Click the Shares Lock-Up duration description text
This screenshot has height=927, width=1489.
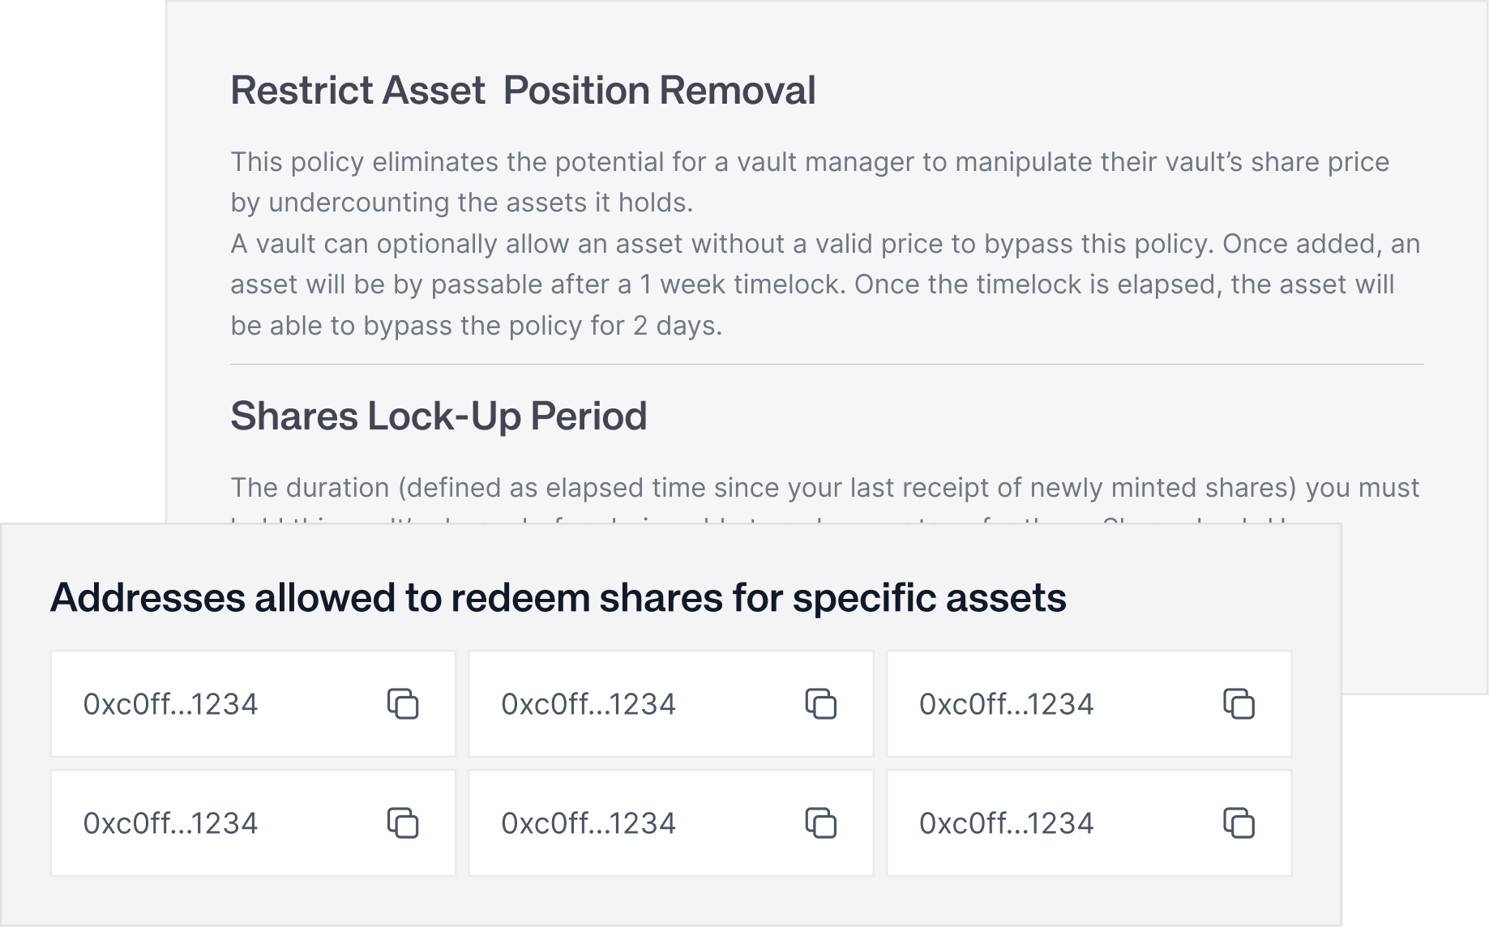click(824, 488)
